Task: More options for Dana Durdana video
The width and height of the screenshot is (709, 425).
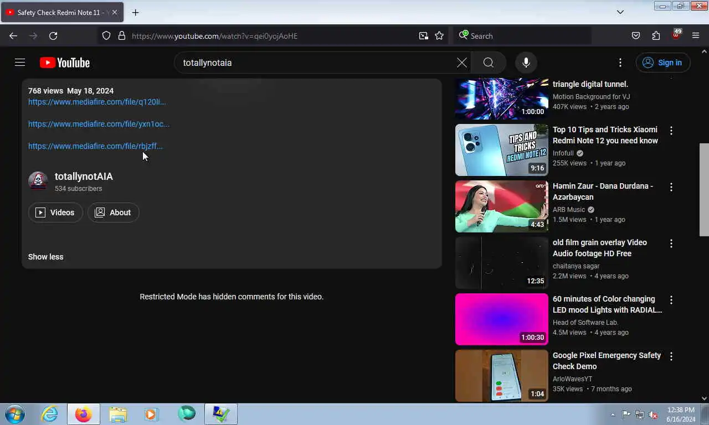Action: 671,187
